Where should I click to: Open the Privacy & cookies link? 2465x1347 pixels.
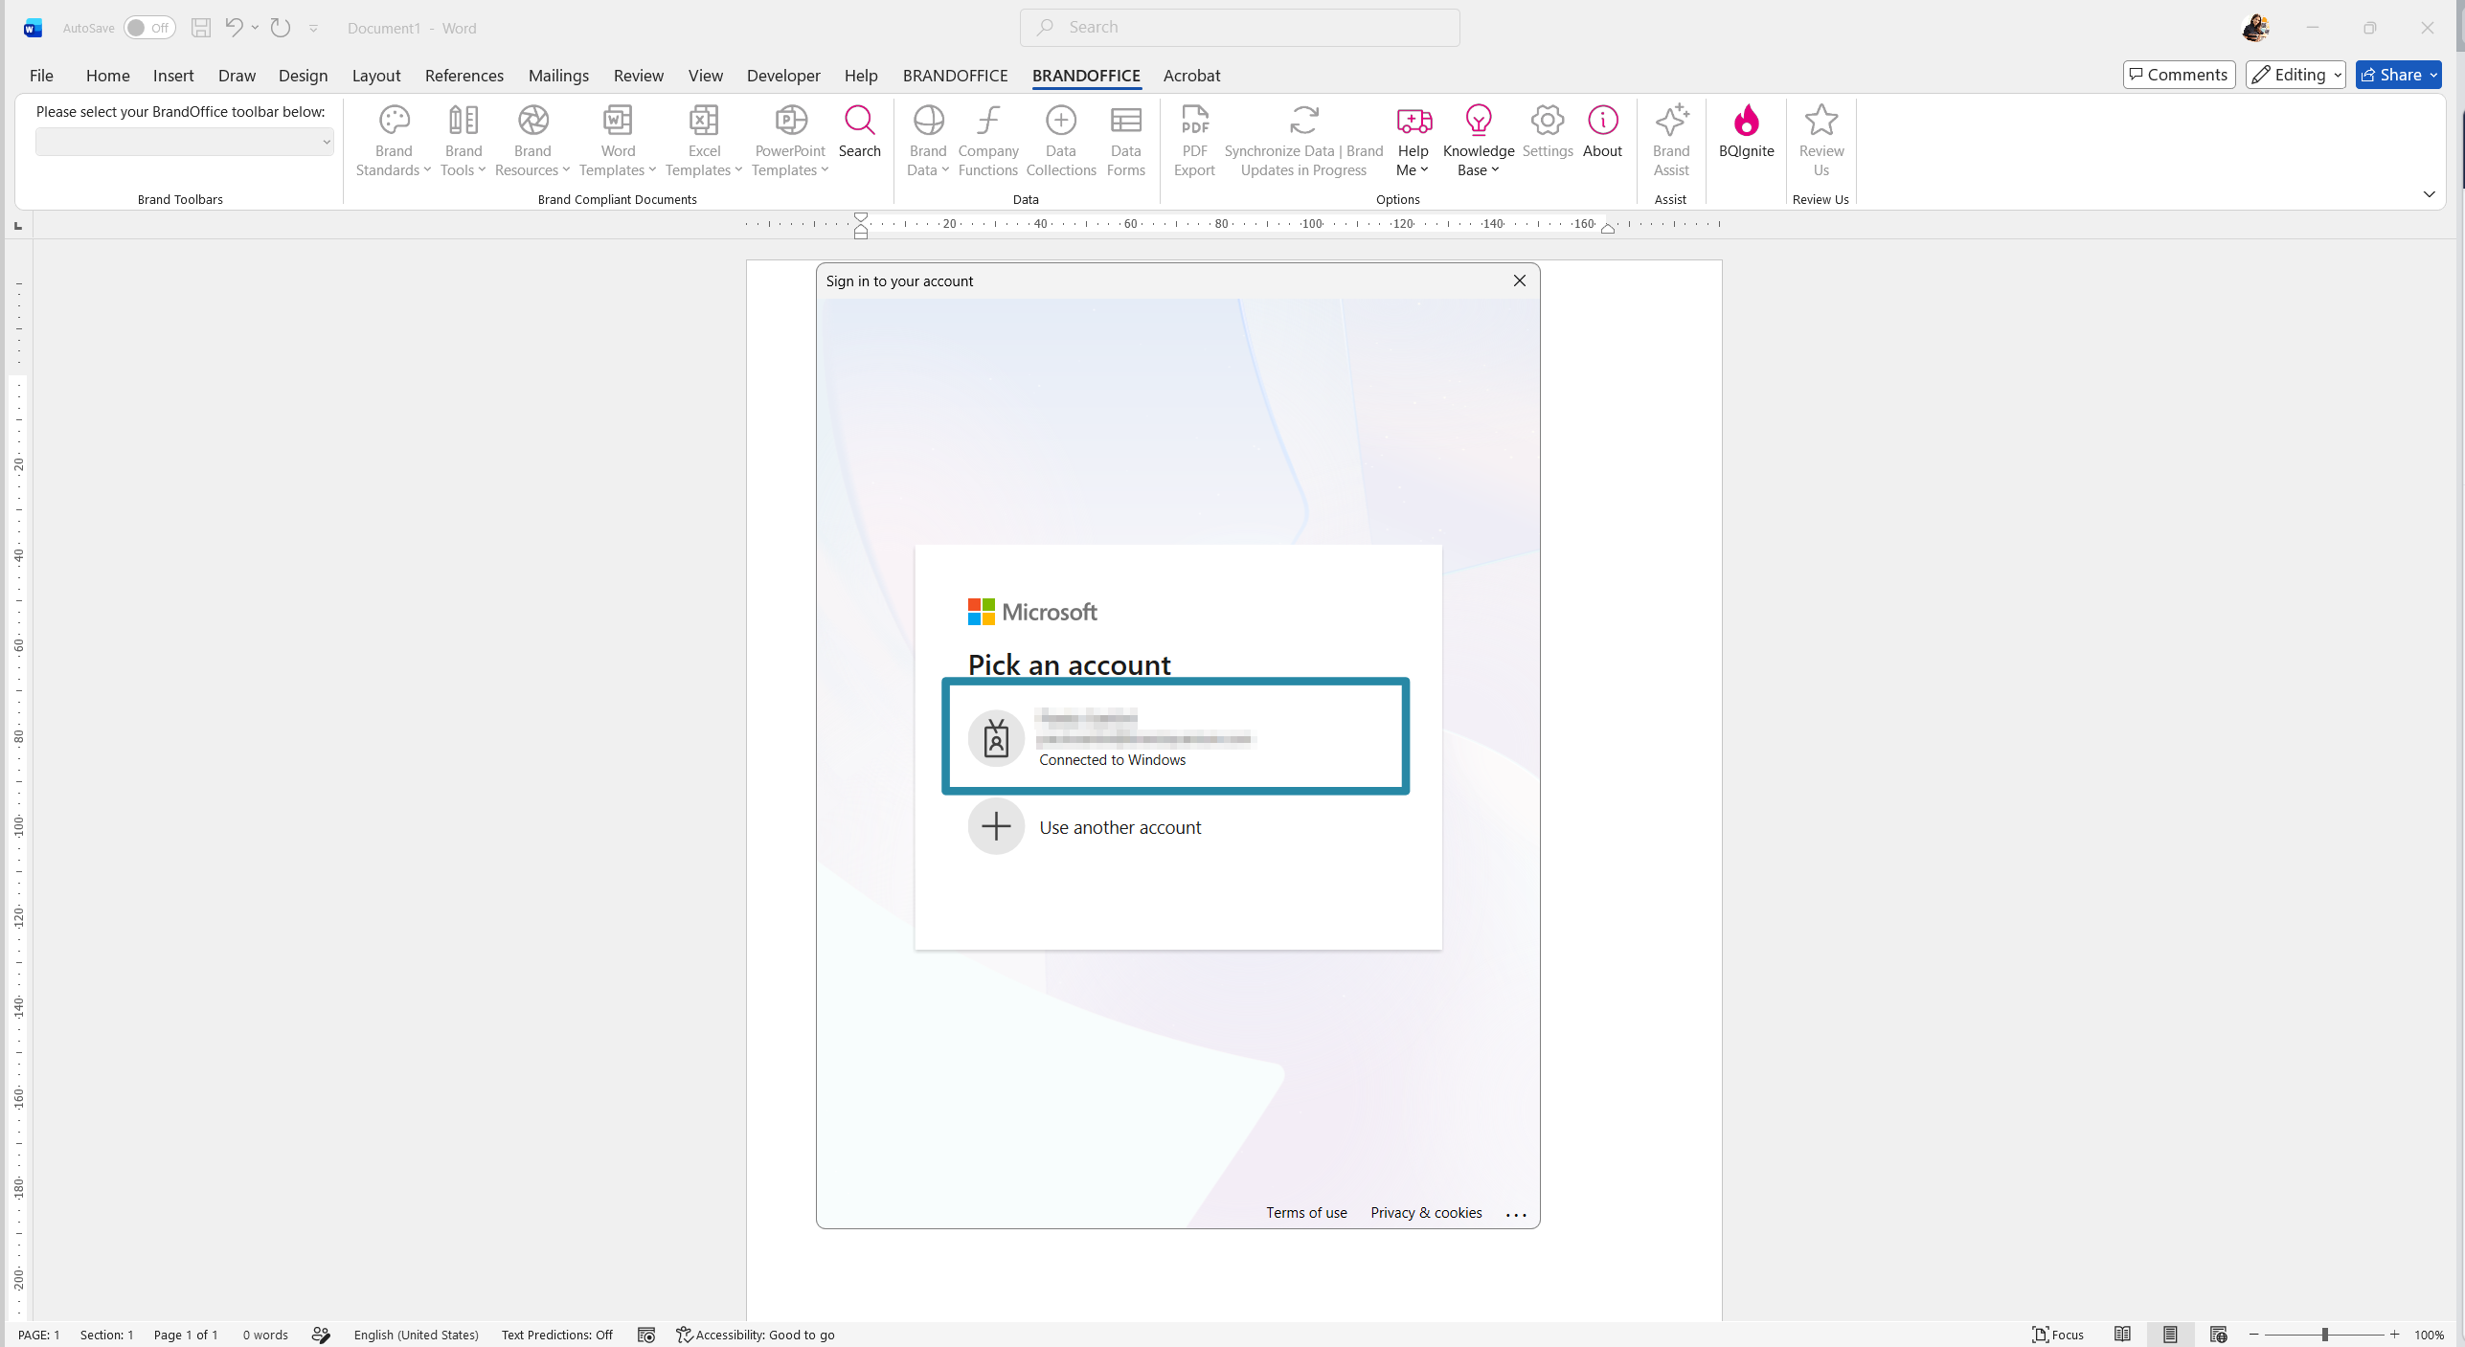[1426, 1212]
